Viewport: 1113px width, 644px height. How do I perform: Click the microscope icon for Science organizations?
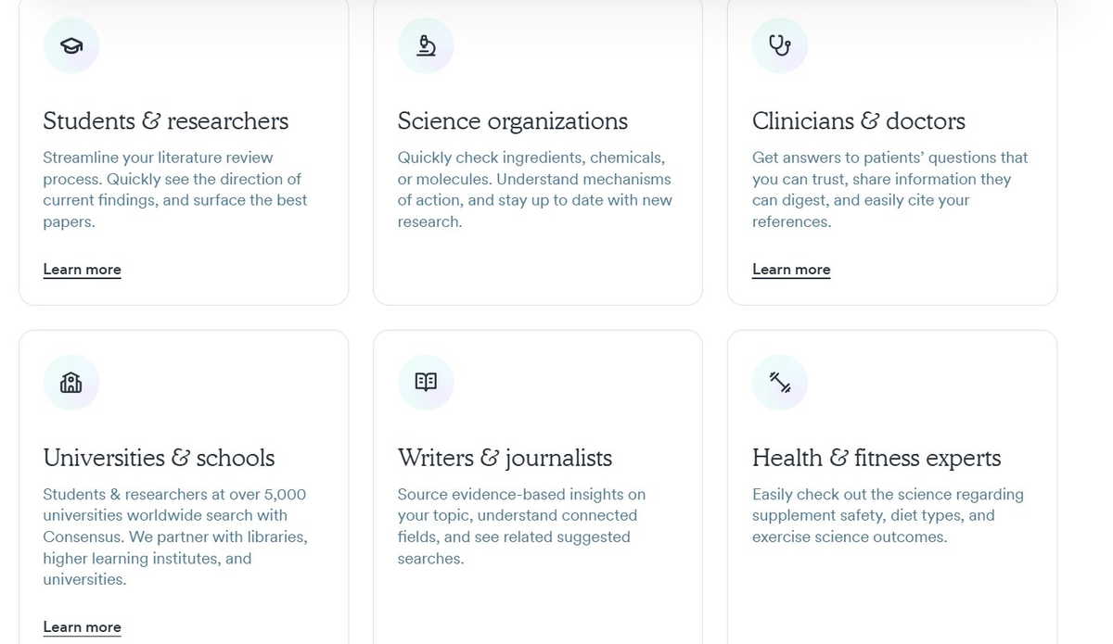point(426,45)
